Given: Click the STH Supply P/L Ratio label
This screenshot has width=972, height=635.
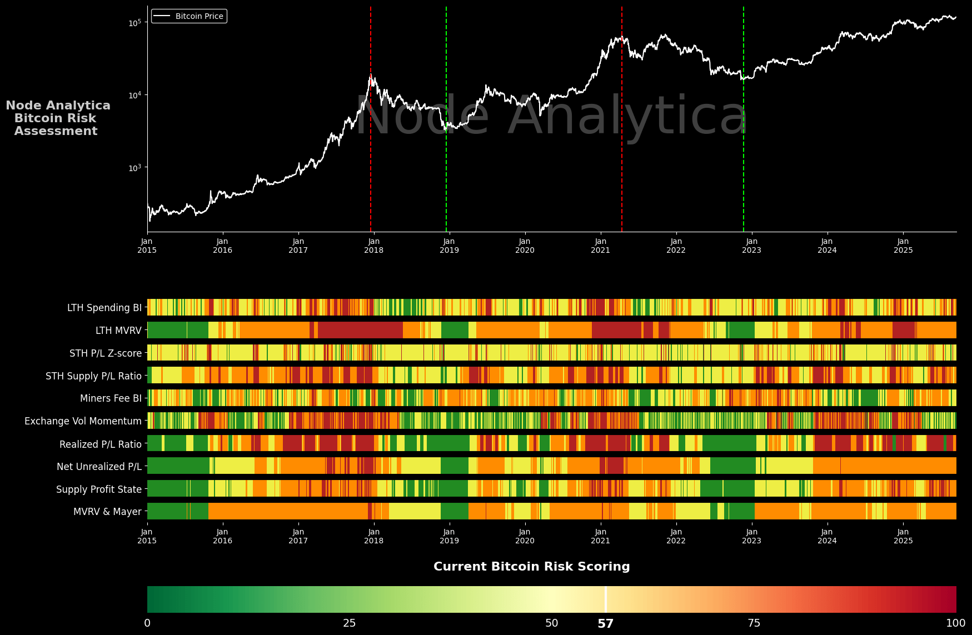Looking at the screenshot, I should [x=93, y=376].
